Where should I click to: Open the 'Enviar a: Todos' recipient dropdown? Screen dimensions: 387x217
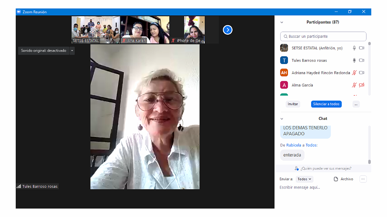click(x=304, y=179)
